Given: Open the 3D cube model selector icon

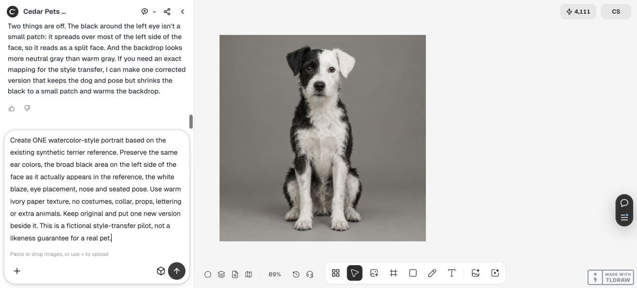Looking at the screenshot, I should [x=161, y=271].
